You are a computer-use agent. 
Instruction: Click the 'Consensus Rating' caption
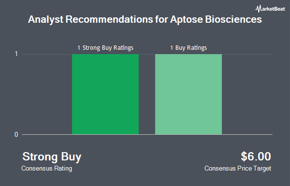click(46, 169)
